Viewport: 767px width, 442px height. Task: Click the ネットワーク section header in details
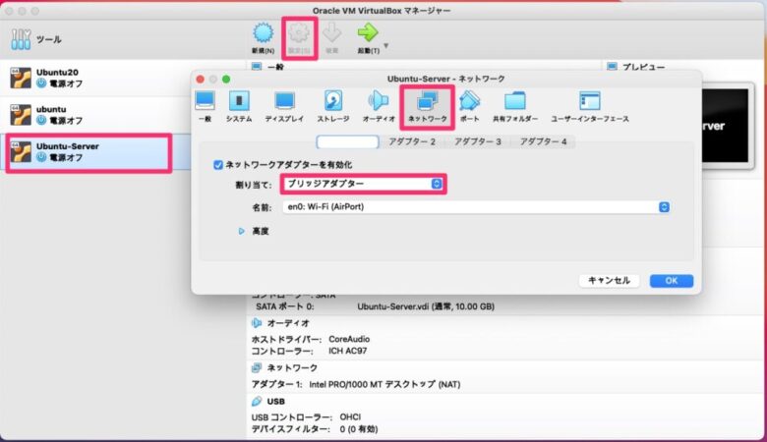[x=292, y=367]
